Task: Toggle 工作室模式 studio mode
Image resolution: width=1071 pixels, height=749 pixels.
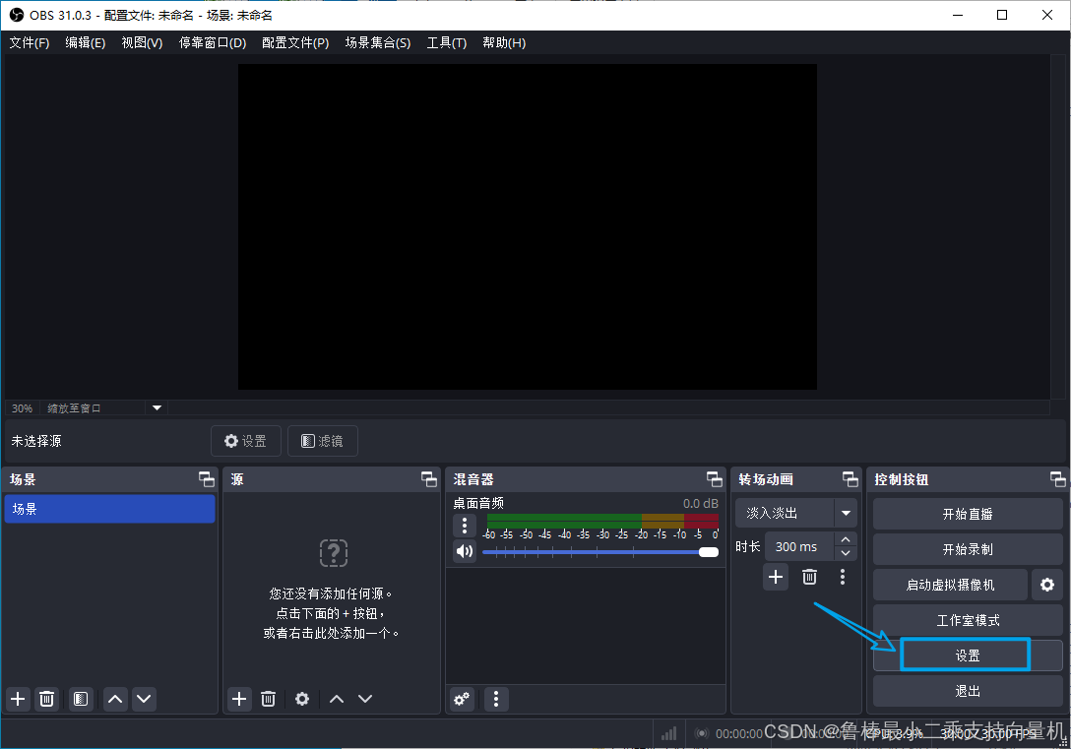Action: click(x=968, y=621)
